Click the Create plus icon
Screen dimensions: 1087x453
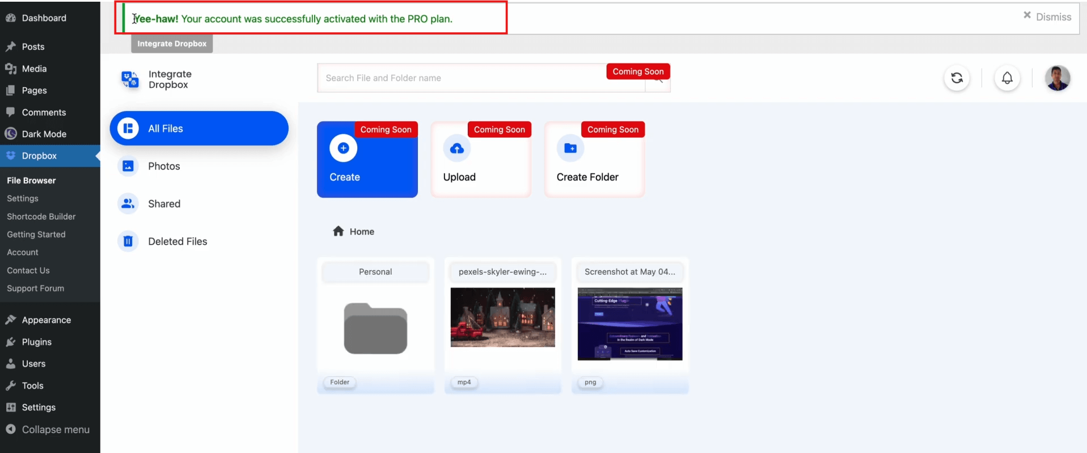(343, 148)
